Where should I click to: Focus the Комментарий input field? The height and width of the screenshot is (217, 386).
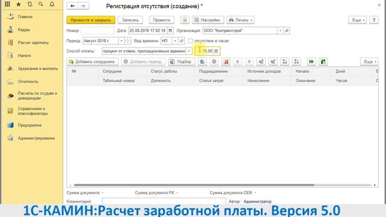click(163, 201)
